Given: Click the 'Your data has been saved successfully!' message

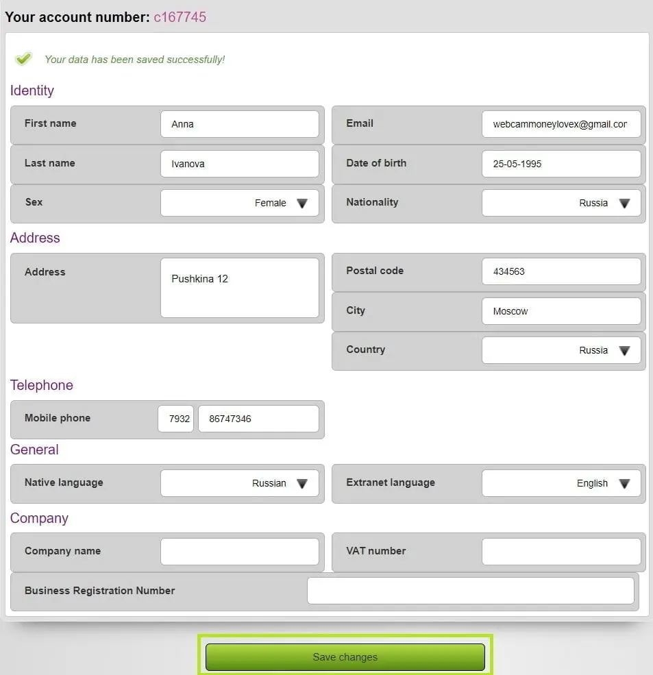Looking at the screenshot, I should coord(135,60).
